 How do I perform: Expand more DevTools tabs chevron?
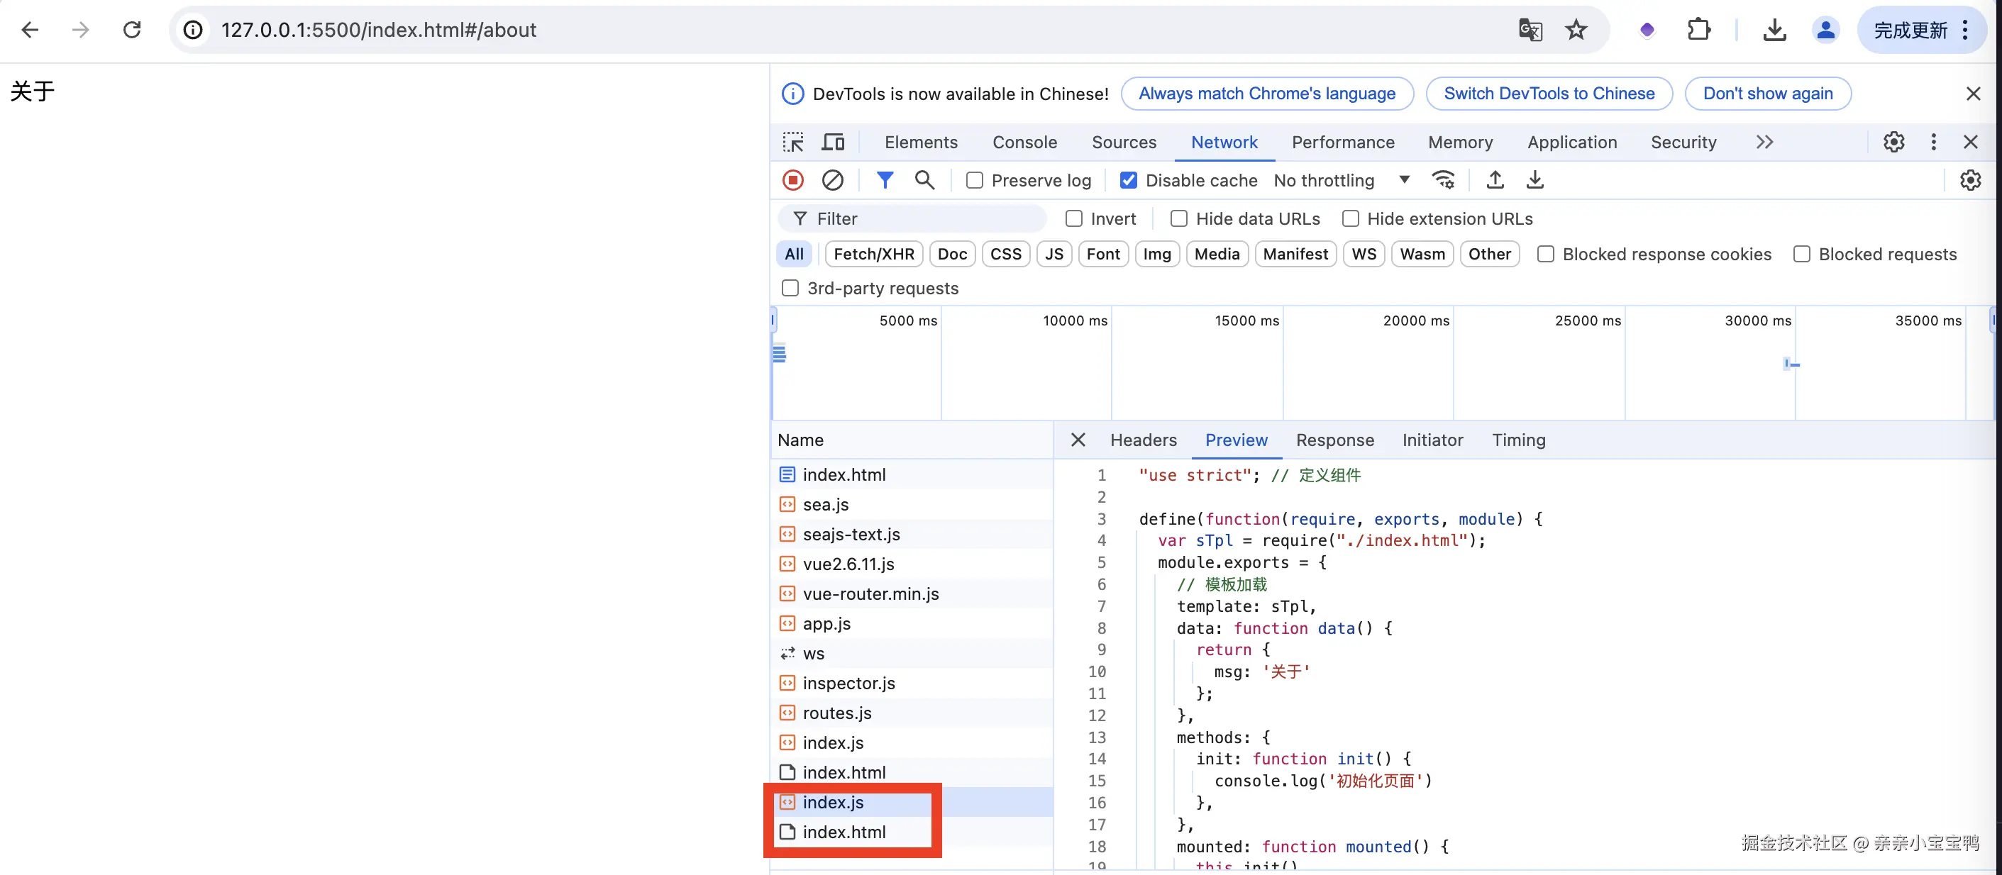point(1764,143)
